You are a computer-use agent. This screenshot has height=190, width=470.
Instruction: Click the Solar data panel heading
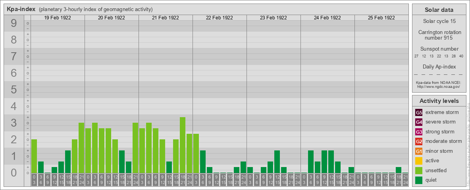[x=439, y=10]
